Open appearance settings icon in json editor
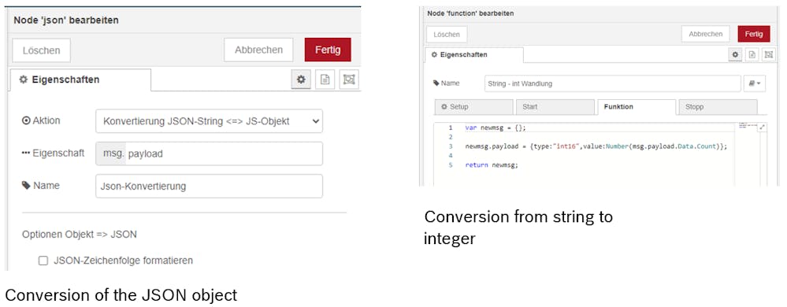Viewport: 787px width, 307px height. (x=349, y=80)
